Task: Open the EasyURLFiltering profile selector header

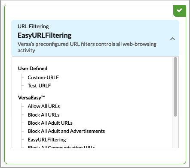Action: [x=95, y=38]
